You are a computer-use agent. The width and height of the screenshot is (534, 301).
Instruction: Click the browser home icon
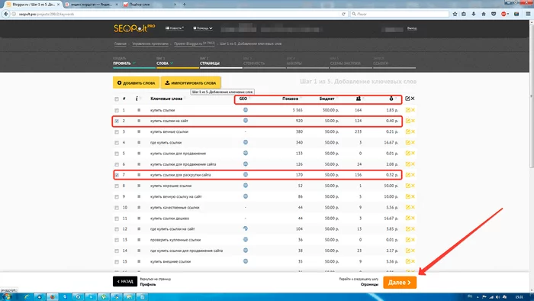484,14
